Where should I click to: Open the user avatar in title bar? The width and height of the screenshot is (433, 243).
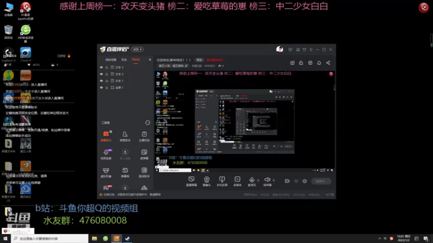(279, 49)
